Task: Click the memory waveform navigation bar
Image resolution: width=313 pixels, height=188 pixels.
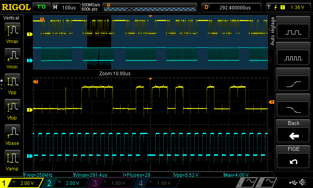Action: coord(150,7)
